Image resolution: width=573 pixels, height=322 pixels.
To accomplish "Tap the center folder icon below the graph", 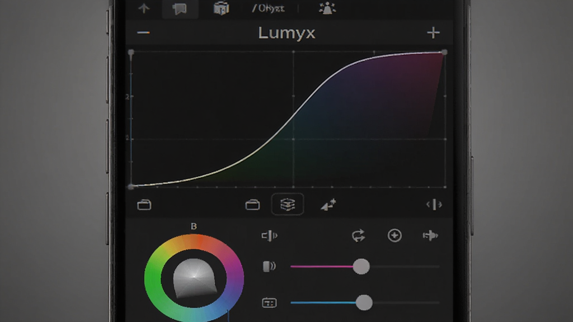I will [252, 205].
